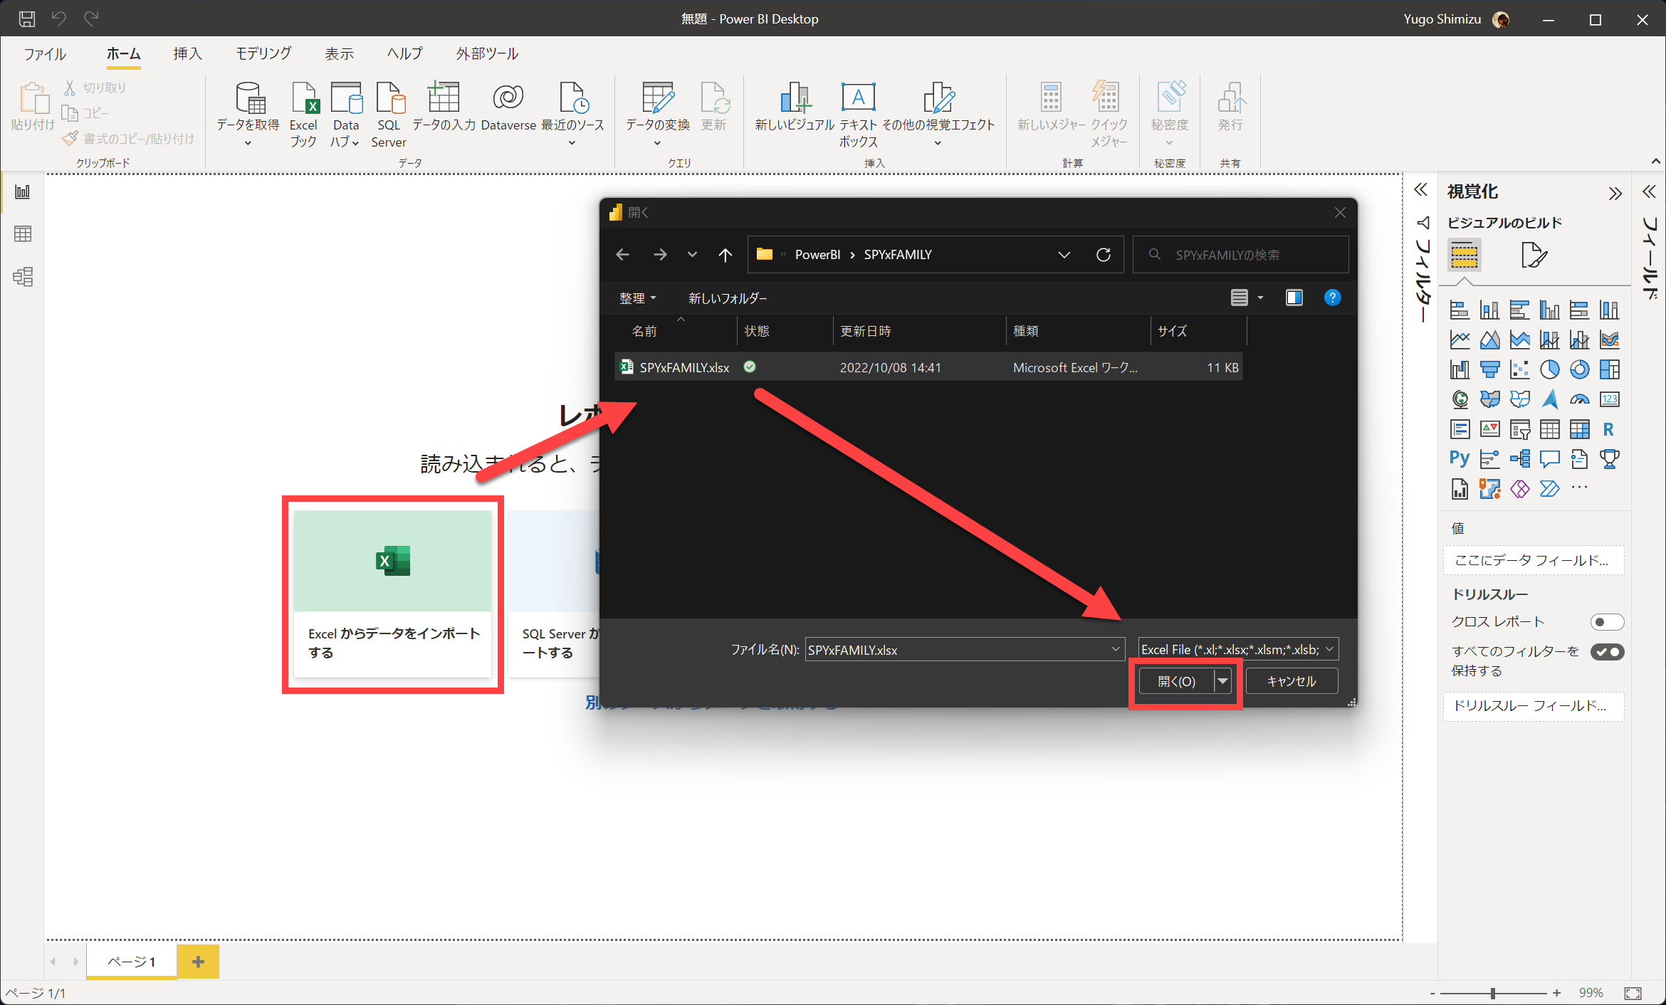Switch to the 挿入 ribbon tab

coord(187,53)
